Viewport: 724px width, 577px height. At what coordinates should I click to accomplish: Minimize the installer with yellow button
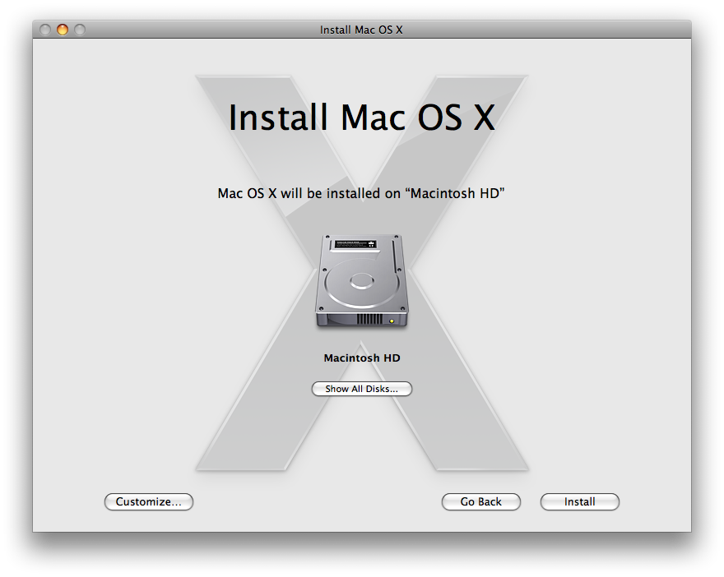point(63,30)
